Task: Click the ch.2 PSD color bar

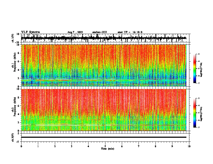Action: (x=195, y=113)
